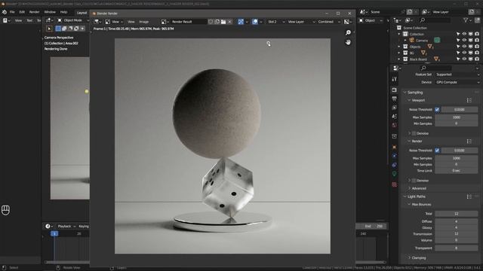This screenshot has height=271, width=483.
Task: Toggle eye visibility for Camera row
Action: click(464, 40)
